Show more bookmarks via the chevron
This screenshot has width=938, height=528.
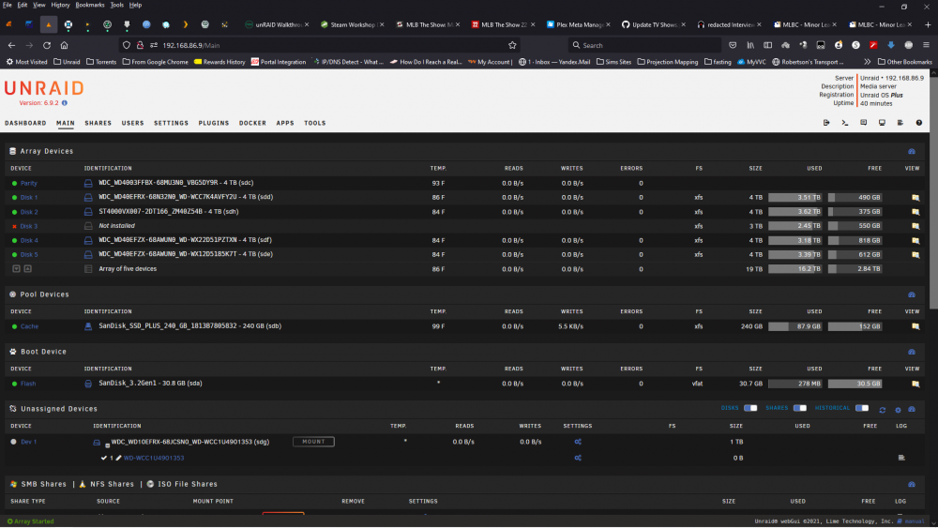click(867, 62)
